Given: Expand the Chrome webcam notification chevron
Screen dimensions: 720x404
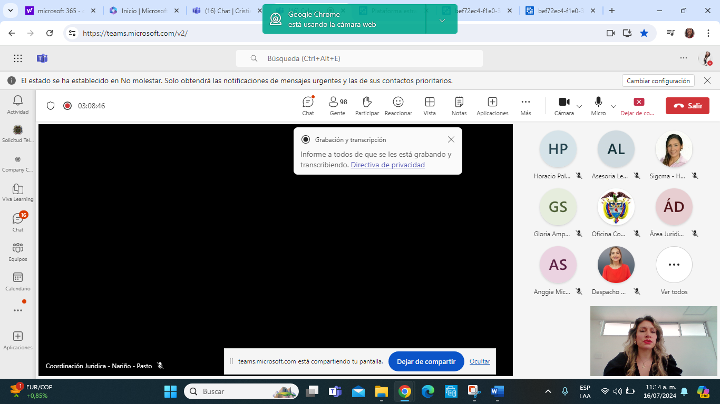Looking at the screenshot, I should [442, 20].
